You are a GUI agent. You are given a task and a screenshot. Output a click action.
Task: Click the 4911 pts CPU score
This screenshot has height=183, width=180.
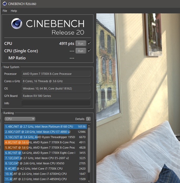[67, 43]
